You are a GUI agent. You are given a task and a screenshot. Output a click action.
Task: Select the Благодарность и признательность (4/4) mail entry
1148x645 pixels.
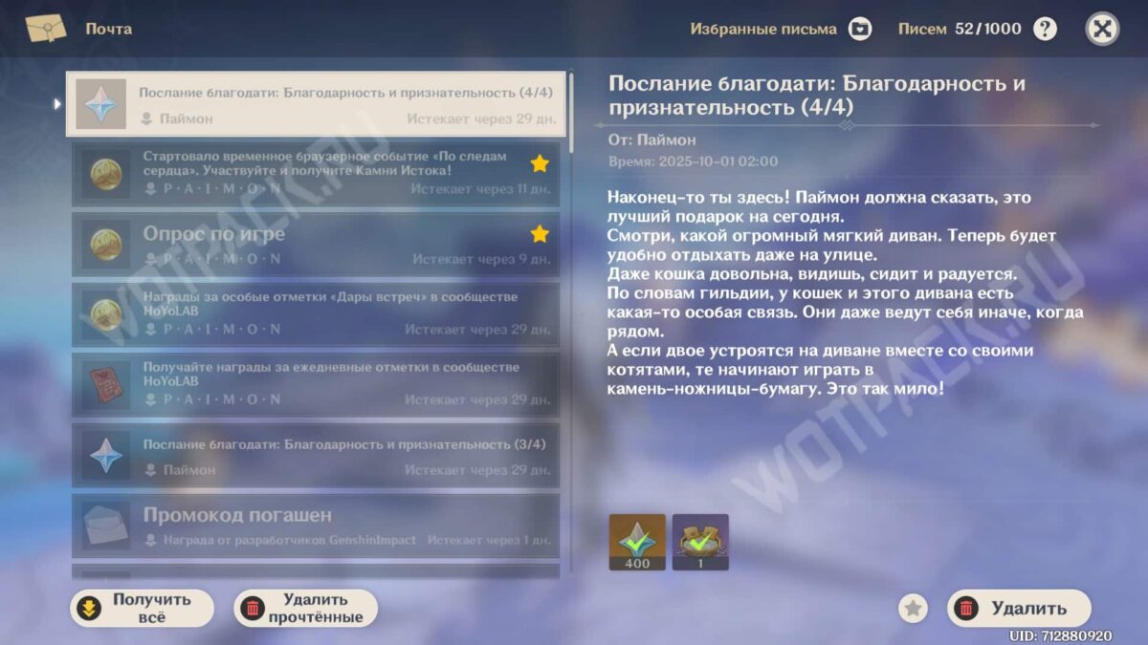[x=316, y=104]
